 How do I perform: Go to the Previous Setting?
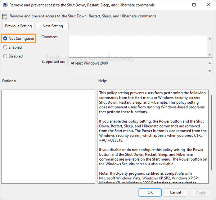pos(18,26)
